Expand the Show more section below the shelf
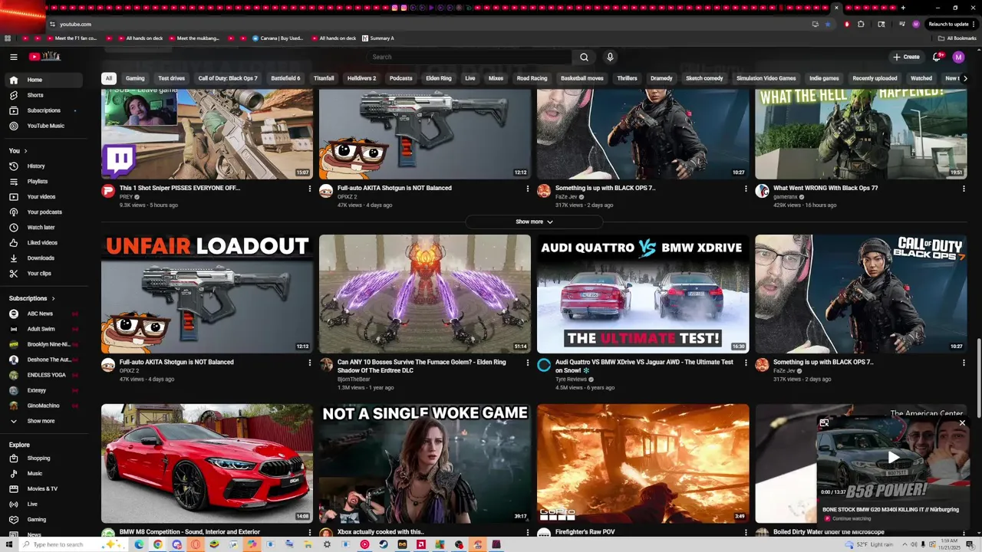Screen dimensions: 982x552 point(534,222)
